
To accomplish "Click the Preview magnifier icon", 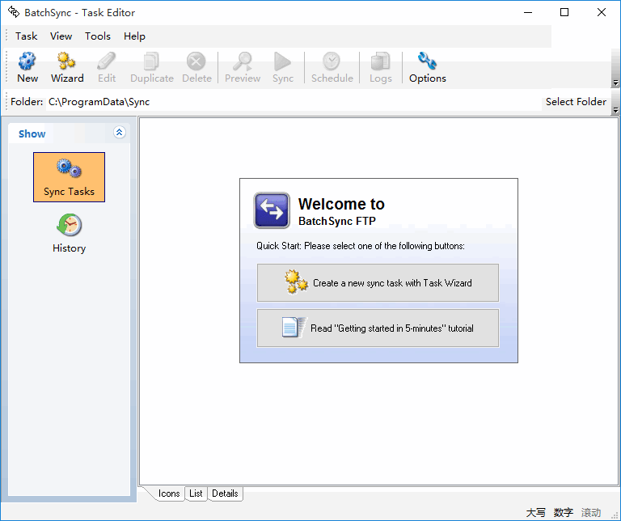I will pos(243,67).
